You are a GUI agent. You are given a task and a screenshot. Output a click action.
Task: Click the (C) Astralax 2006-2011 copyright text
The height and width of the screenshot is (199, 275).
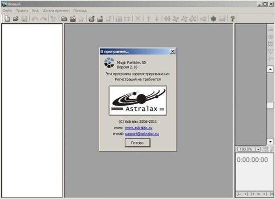137,121
